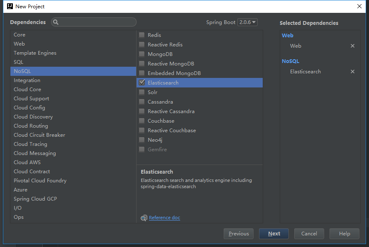Open the Reference doc link
Image resolution: width=369 pixels, height=247 pixels.
(164, 218)
